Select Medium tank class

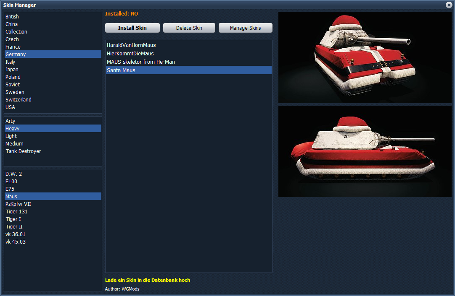point(53,143)
